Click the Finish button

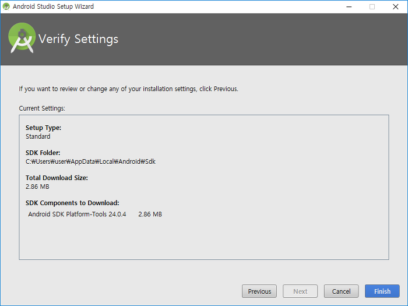click(382, 291)
